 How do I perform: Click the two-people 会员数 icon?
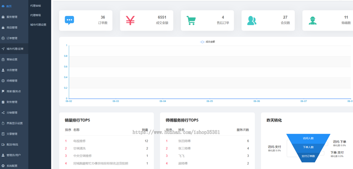[252, 20]
